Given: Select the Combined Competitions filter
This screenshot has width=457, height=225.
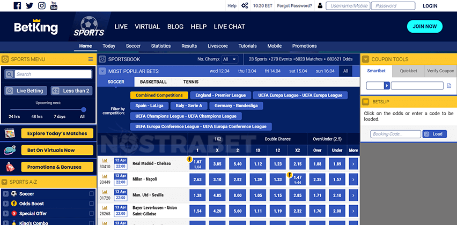Looking at the screenshot, I should (x=159, y=95).
